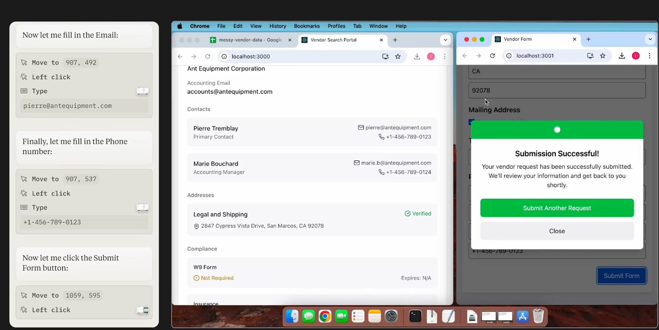
Task: Click the Chrome three-dot menu in Vendor Form window
Action: coord(649,56)
